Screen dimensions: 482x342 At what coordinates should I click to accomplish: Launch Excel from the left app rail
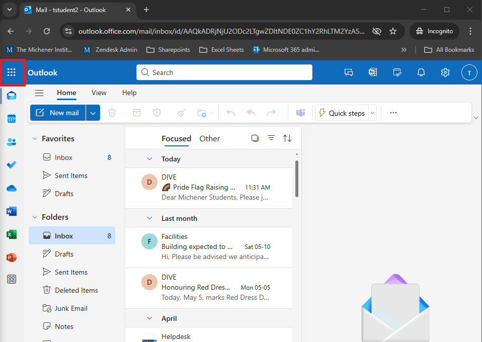(12, 234)
